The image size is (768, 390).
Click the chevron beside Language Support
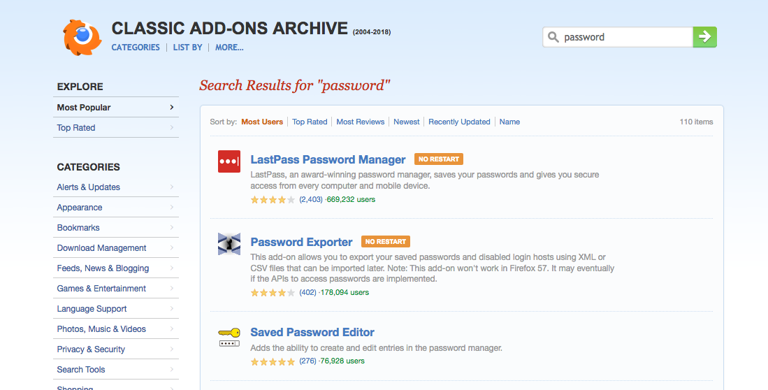click(x=172, y=308)
